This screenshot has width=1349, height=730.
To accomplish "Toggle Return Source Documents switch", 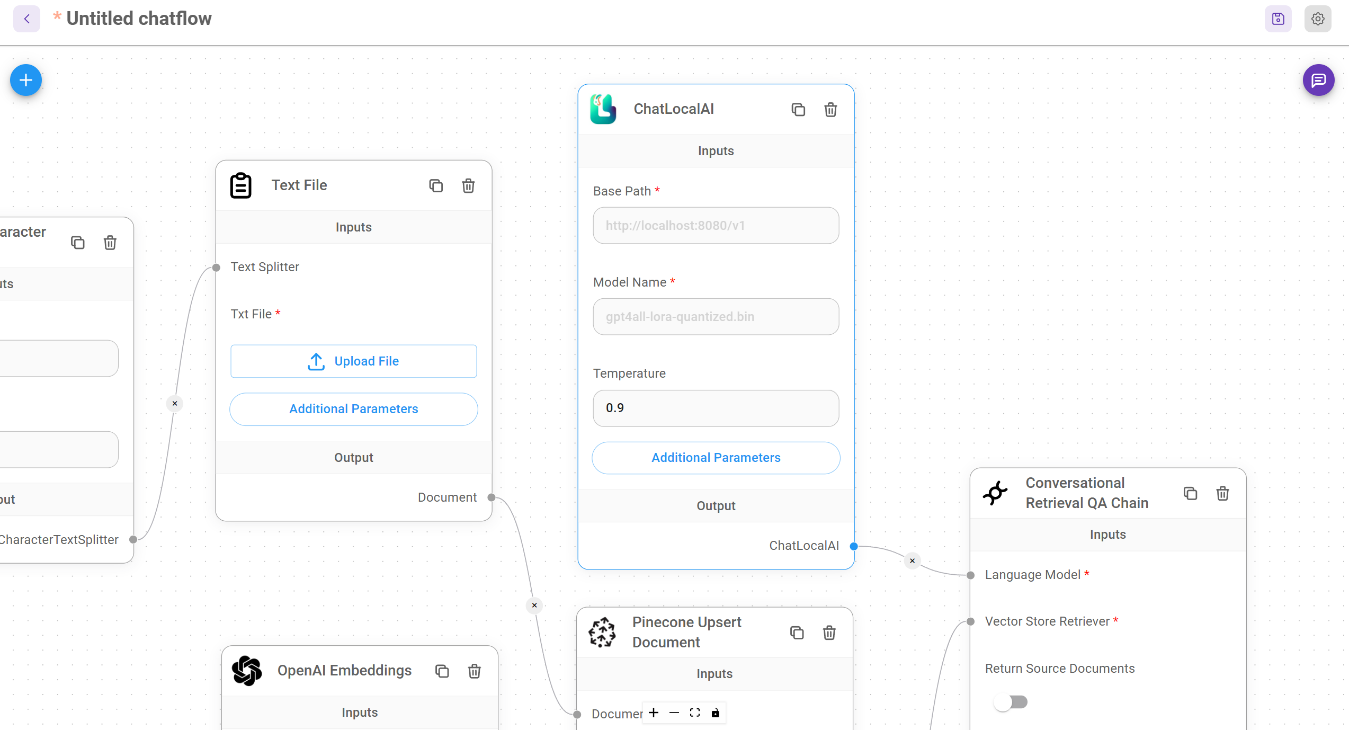I will pos(1010,702).
